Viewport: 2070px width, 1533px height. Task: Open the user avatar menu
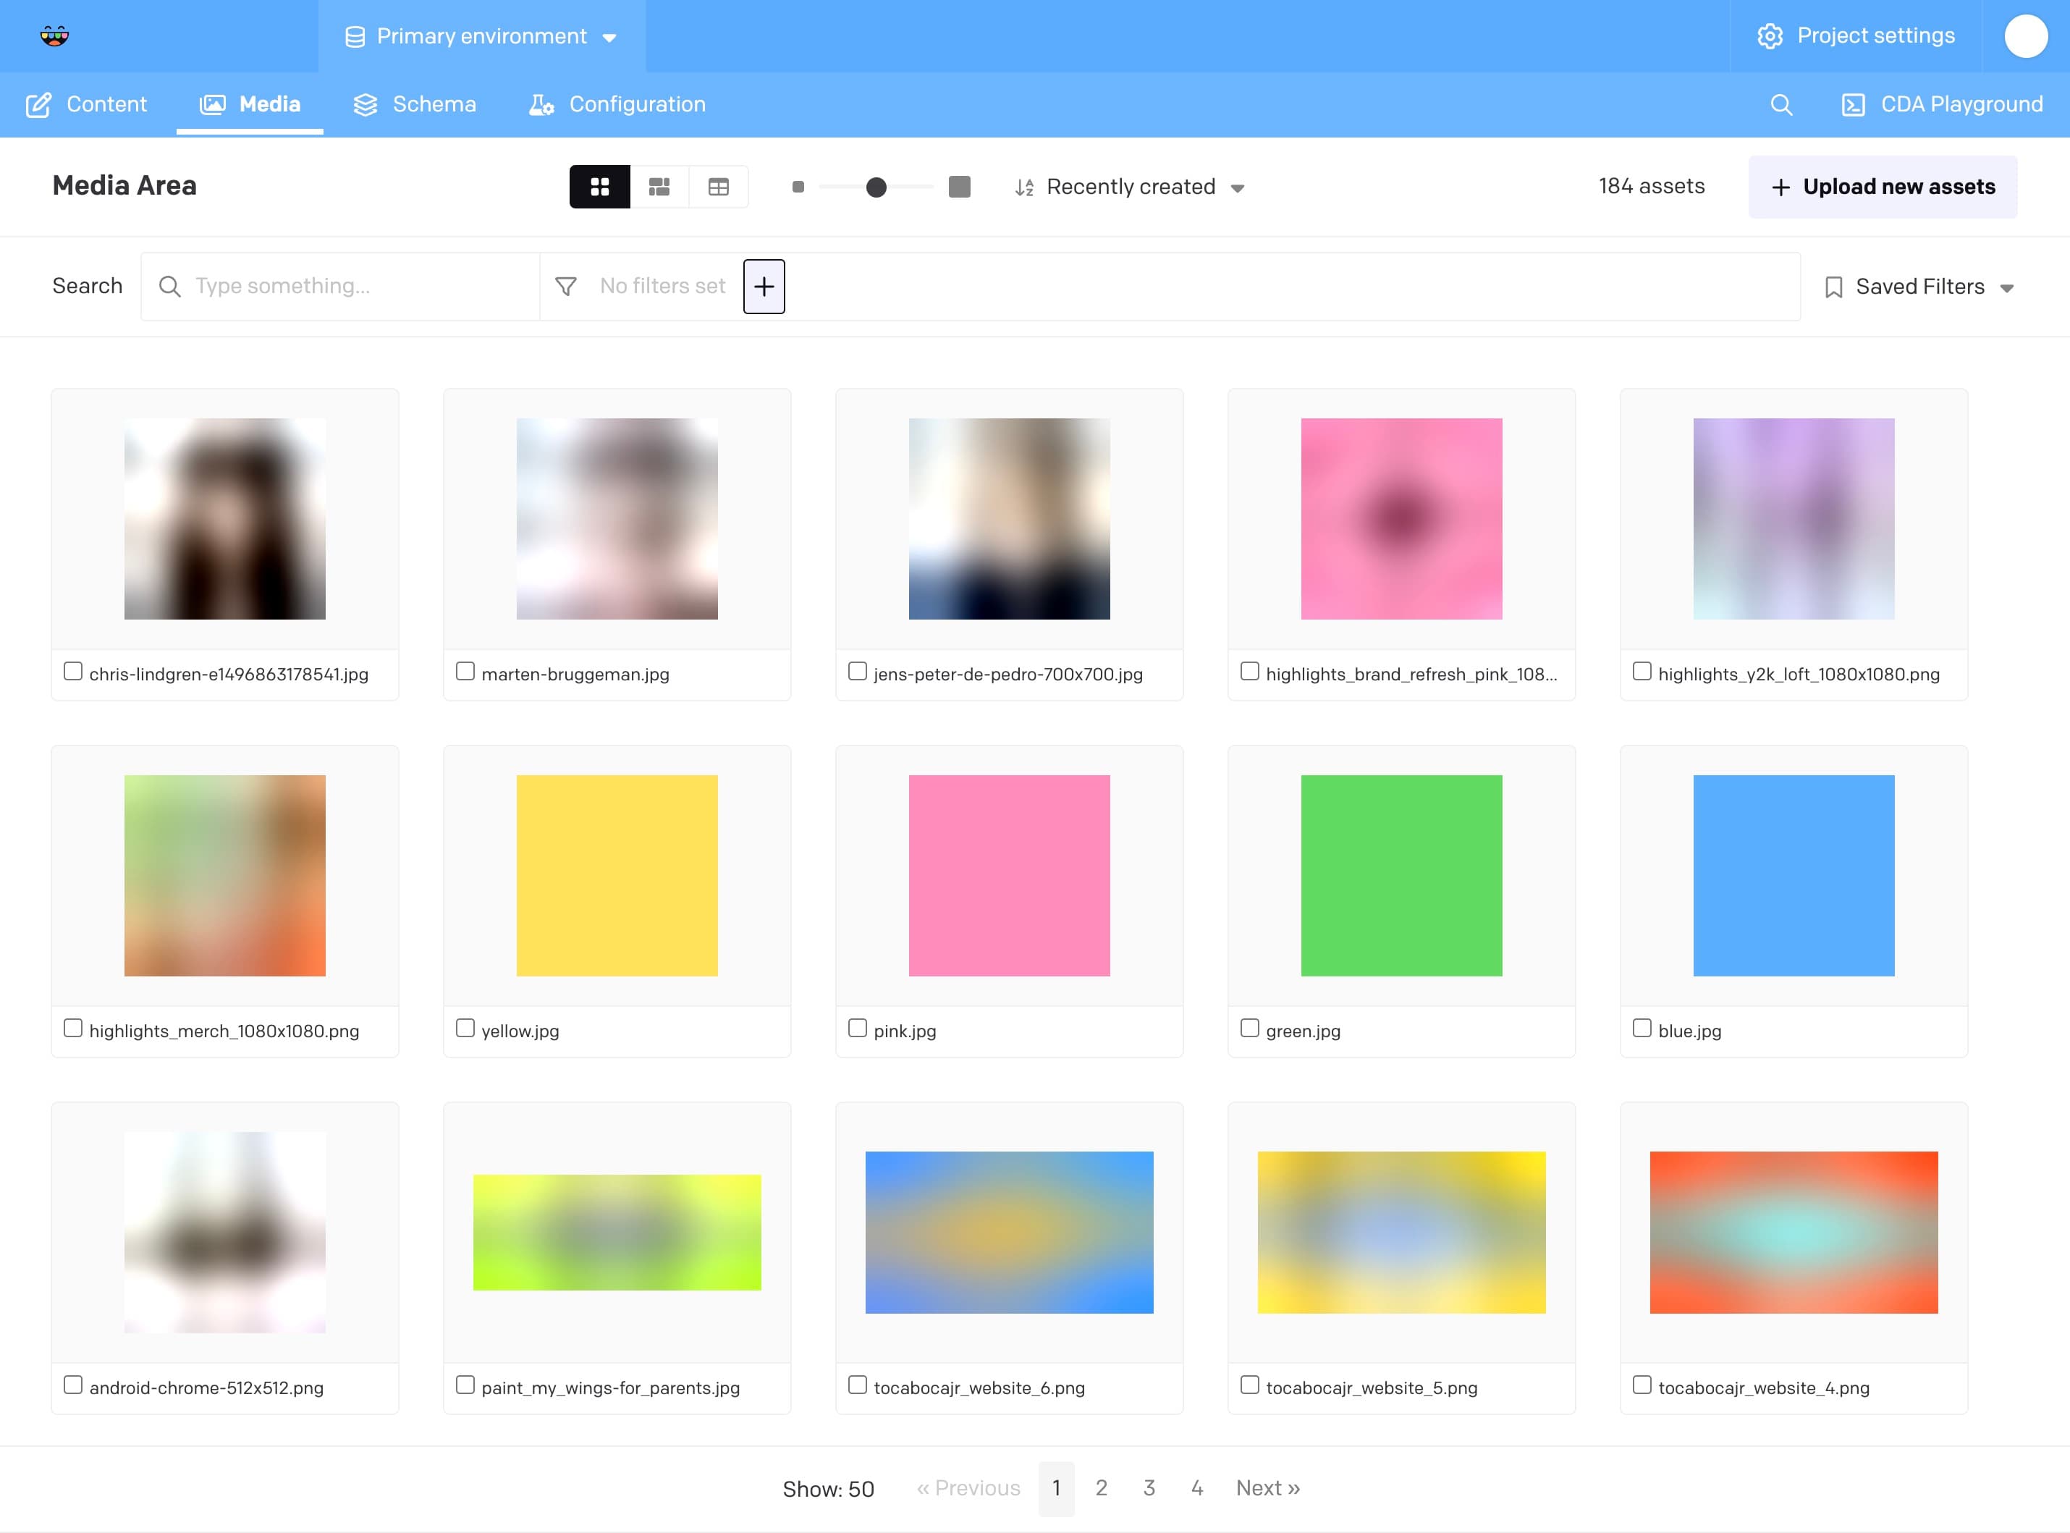pyautogui.click(x=2025, y=36)
